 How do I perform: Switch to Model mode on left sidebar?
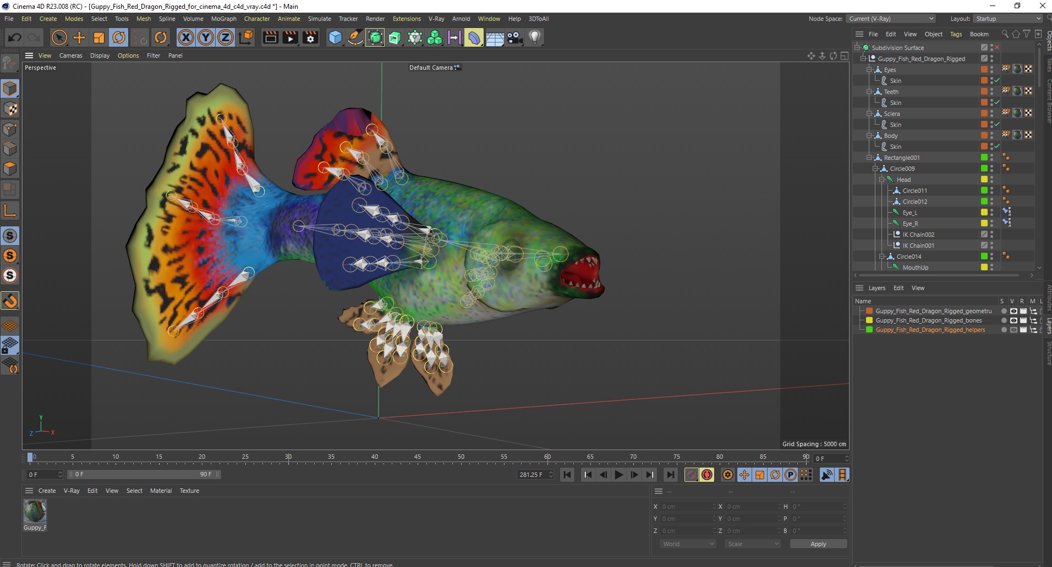(x=10, y=88)
